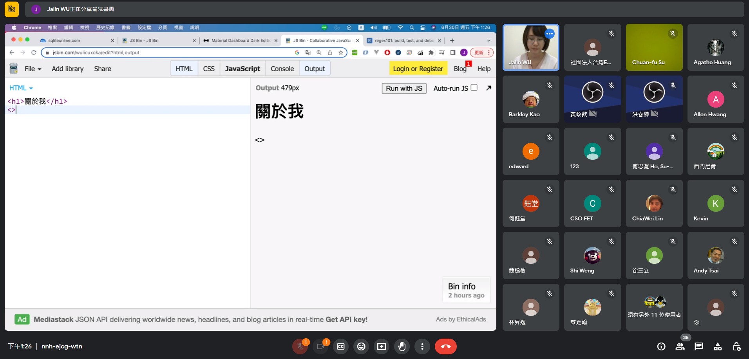The width and height of the screenshot is (749, 359).
Task: Click the Chrome profile avatar J
Action: [x=464, y=52]
